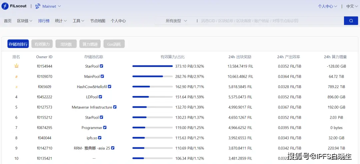Click verified badge next to Metaverse Infrastructure
Image resolution: width=360 pixels, height=164 pixels.
click(x=115, y=107)
